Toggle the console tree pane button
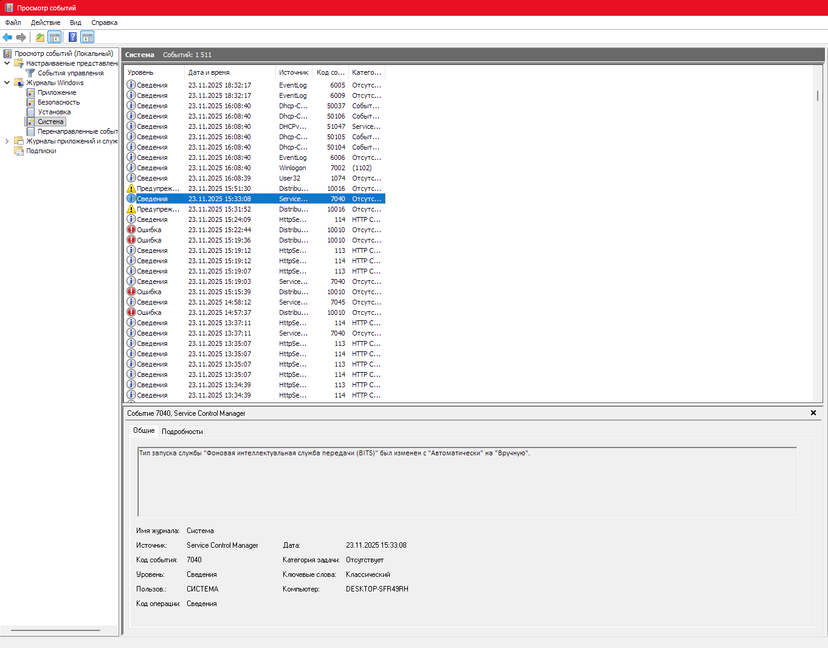 (55, 37)
